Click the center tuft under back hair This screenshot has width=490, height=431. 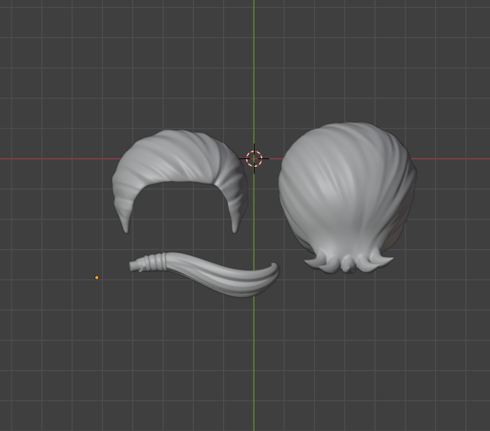click(349, 264)
